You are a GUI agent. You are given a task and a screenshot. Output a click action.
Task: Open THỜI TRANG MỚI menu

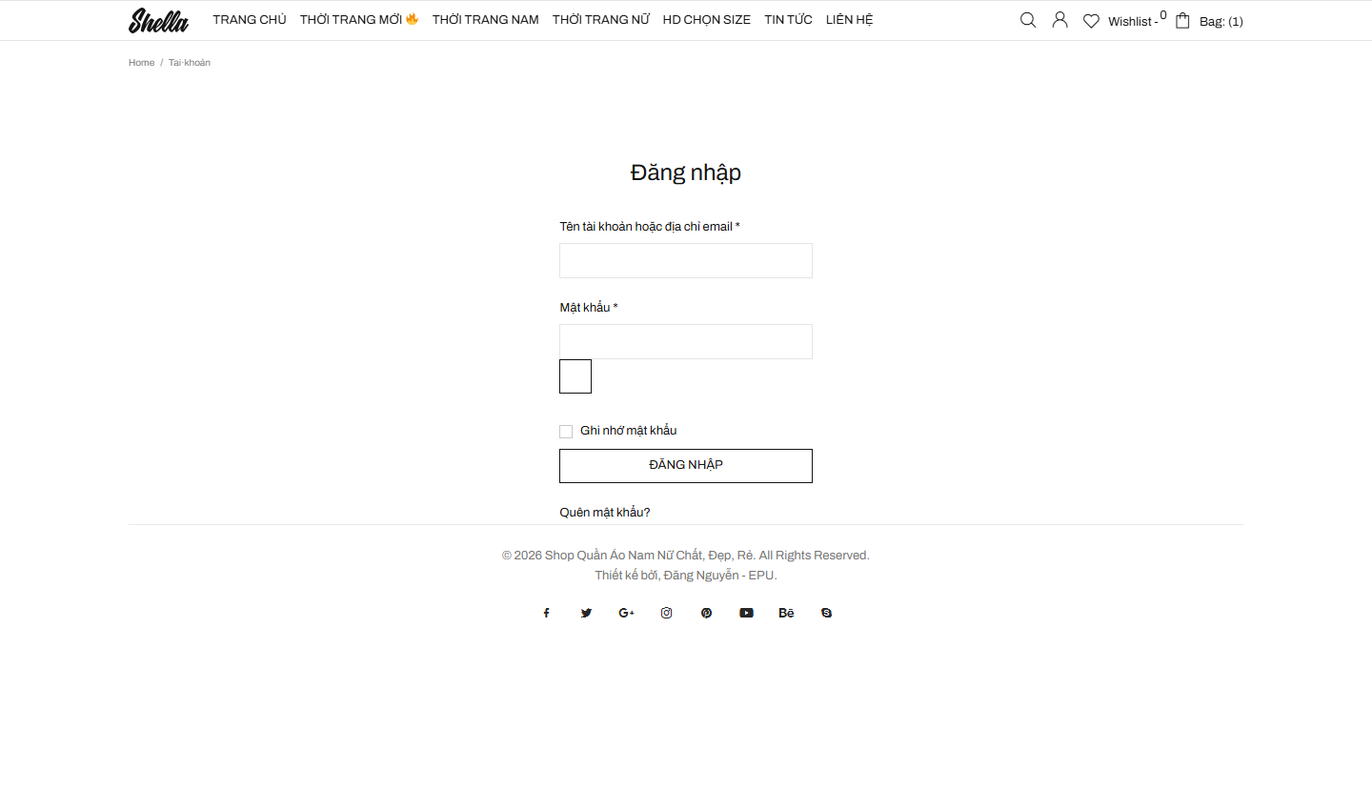[359, 20]
